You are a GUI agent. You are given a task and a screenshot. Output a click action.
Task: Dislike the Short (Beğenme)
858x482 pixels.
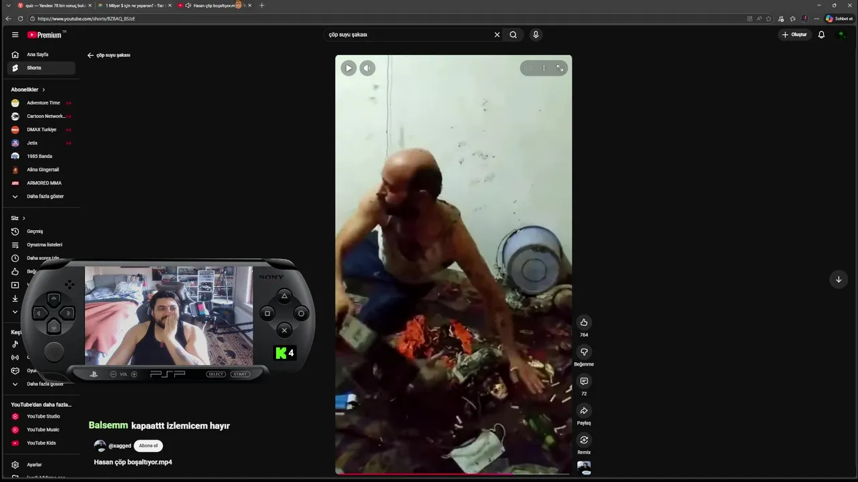[584, 352]
